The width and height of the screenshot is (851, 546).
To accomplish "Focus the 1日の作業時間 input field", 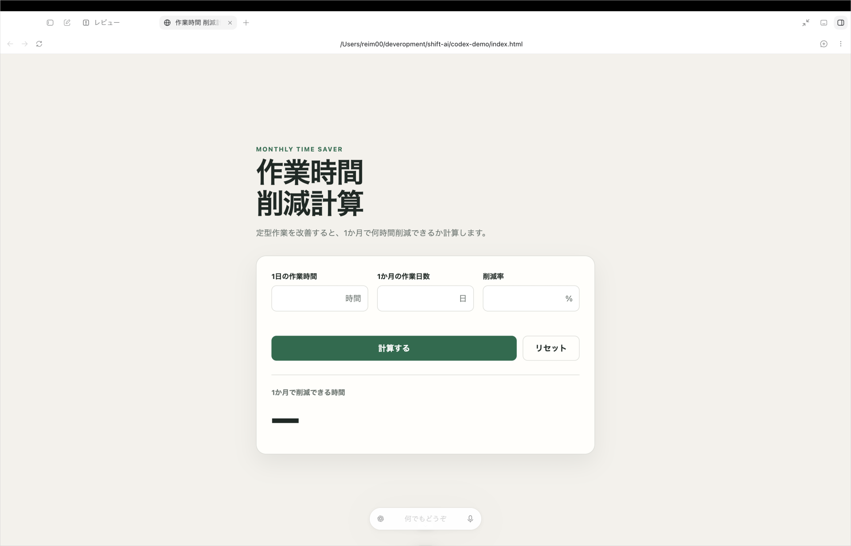I will (320, 298).
